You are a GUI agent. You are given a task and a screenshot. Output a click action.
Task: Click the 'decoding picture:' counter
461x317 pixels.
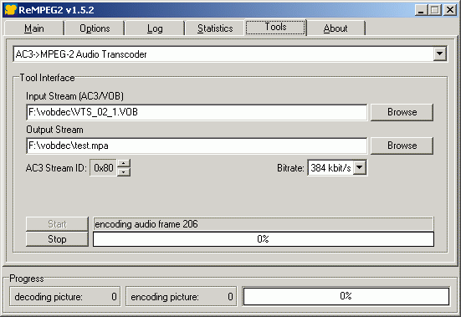65,297
